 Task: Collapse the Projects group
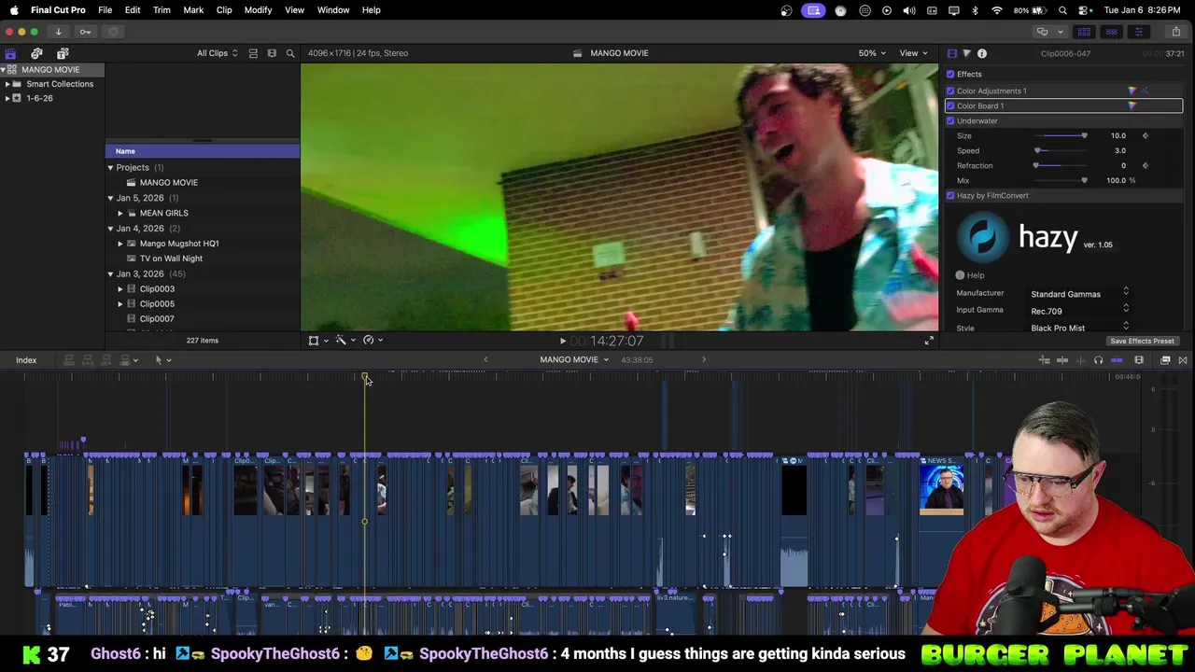[110, 168]
